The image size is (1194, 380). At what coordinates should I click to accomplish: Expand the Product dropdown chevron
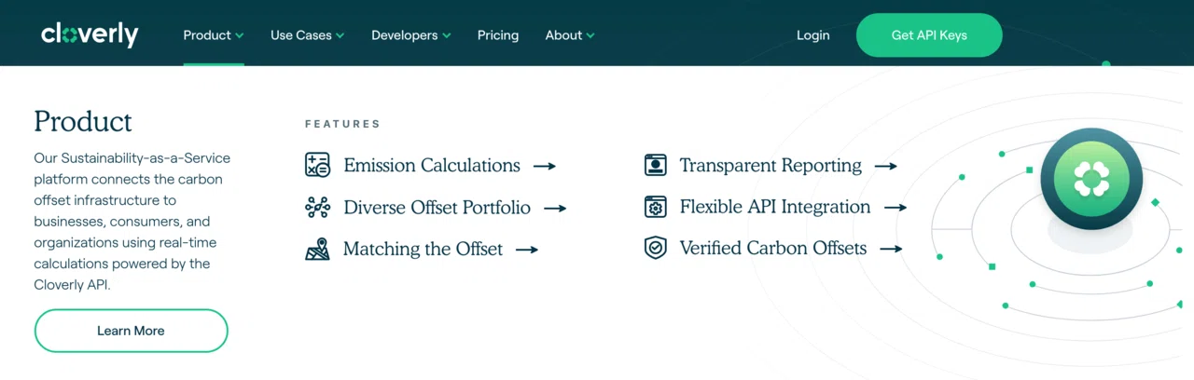coord(240,35)
